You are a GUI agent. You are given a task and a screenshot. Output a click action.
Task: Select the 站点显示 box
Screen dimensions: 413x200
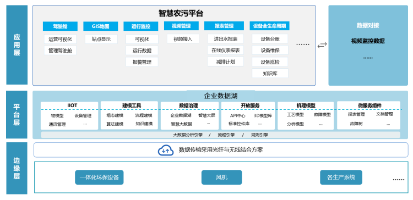(x=101, y=39)
